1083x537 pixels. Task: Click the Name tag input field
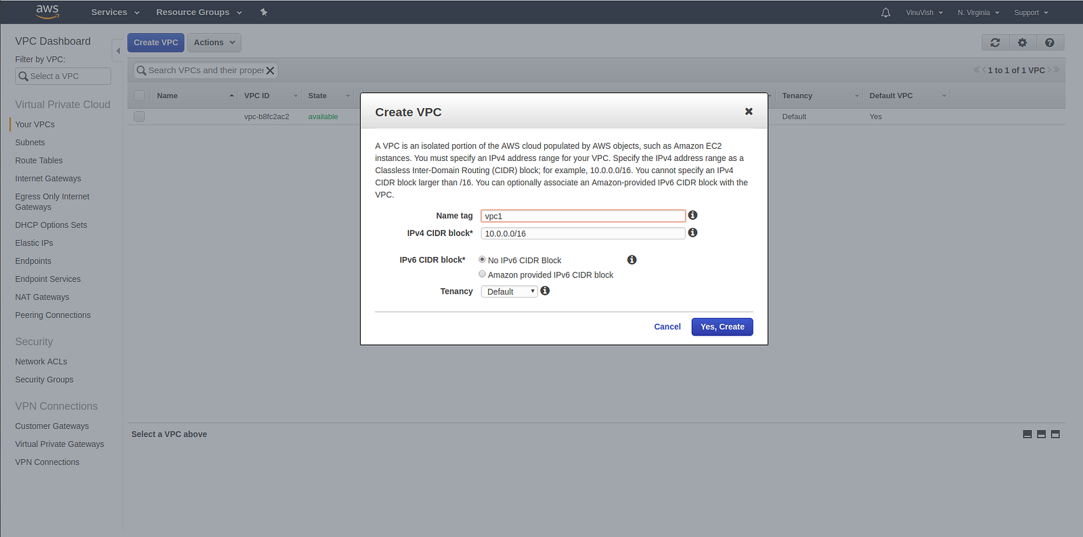583,216
